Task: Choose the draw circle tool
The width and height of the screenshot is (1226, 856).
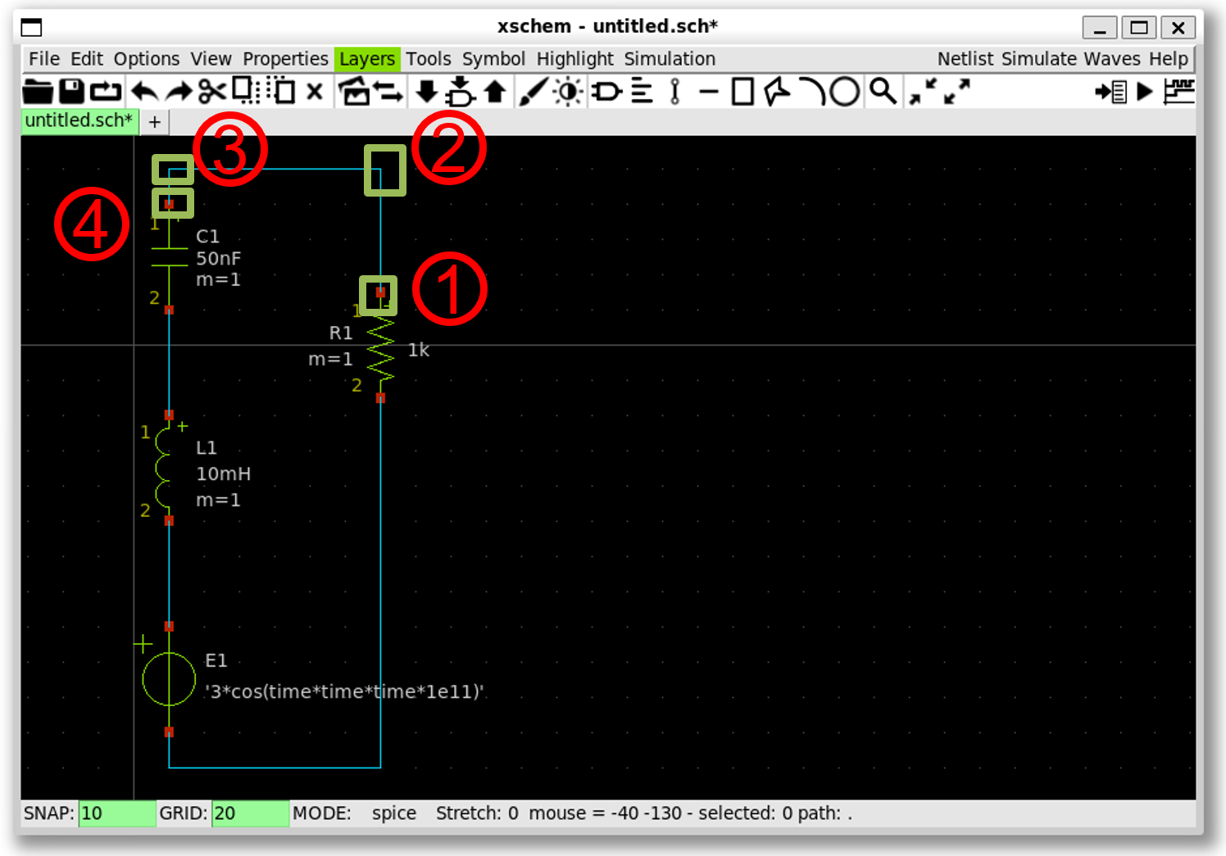Action: click(x=845, y=92)
